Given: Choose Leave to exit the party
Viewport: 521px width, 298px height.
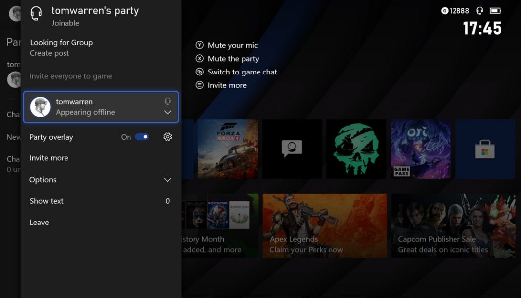Looking at the screenshot, I should tap(39, 222).
